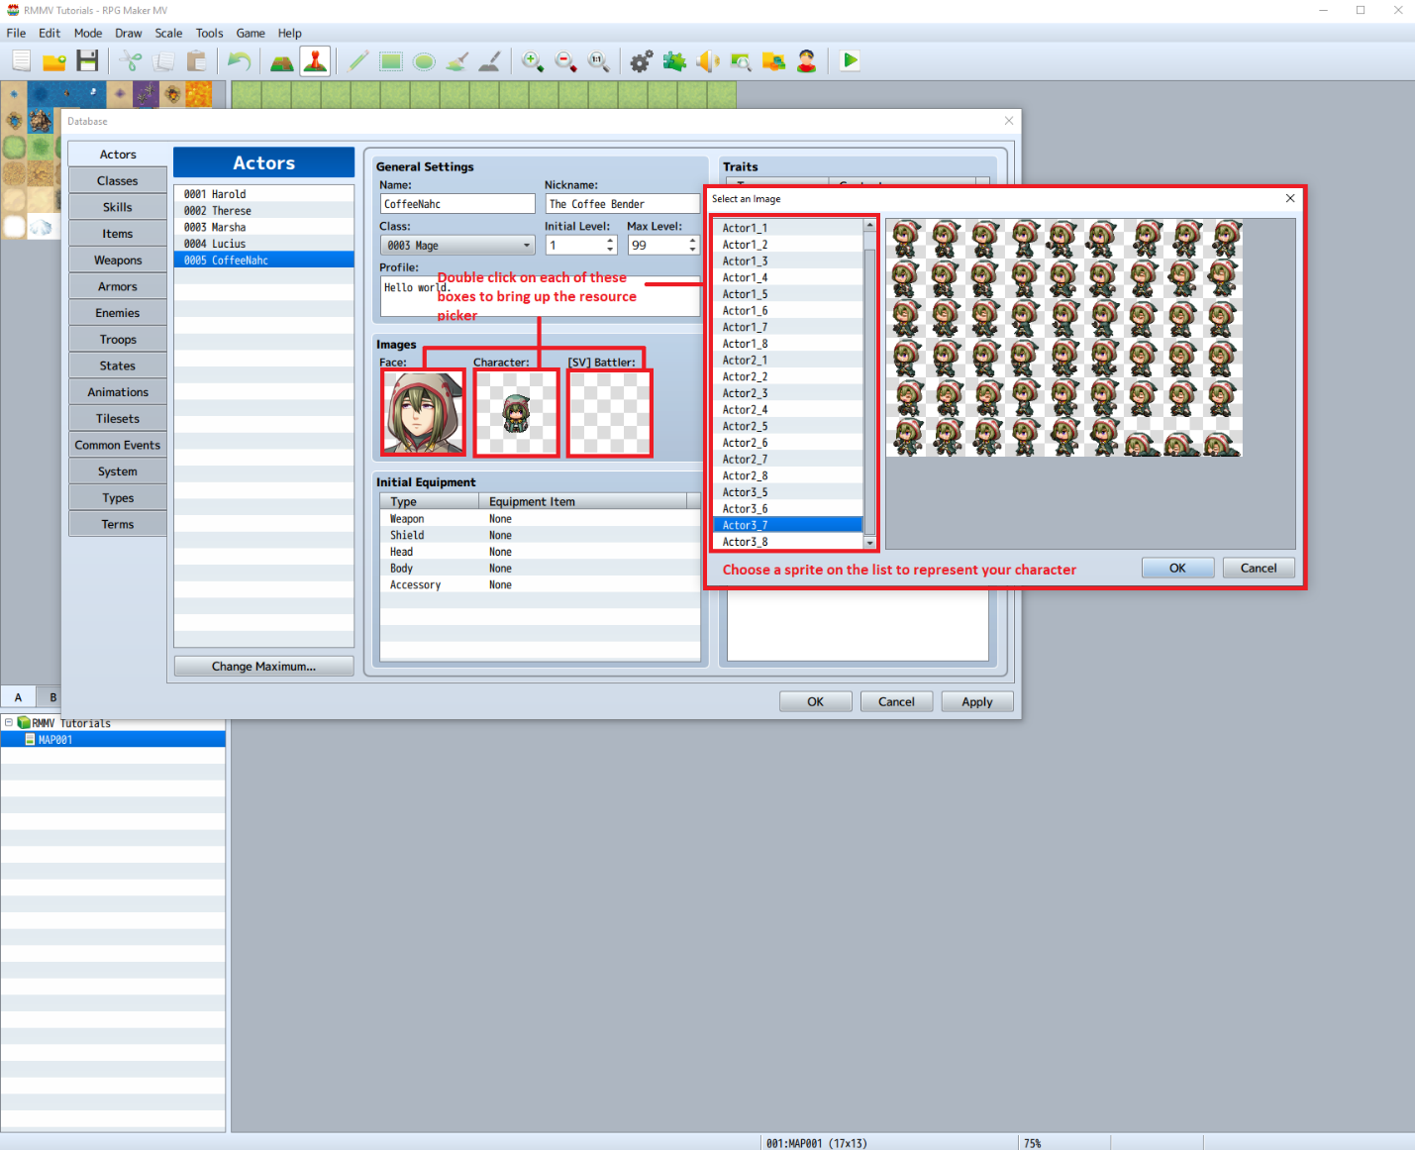
Task: Increase Initial Level with the up arrow
Action: pyautogui.click(x=610, y=241)
